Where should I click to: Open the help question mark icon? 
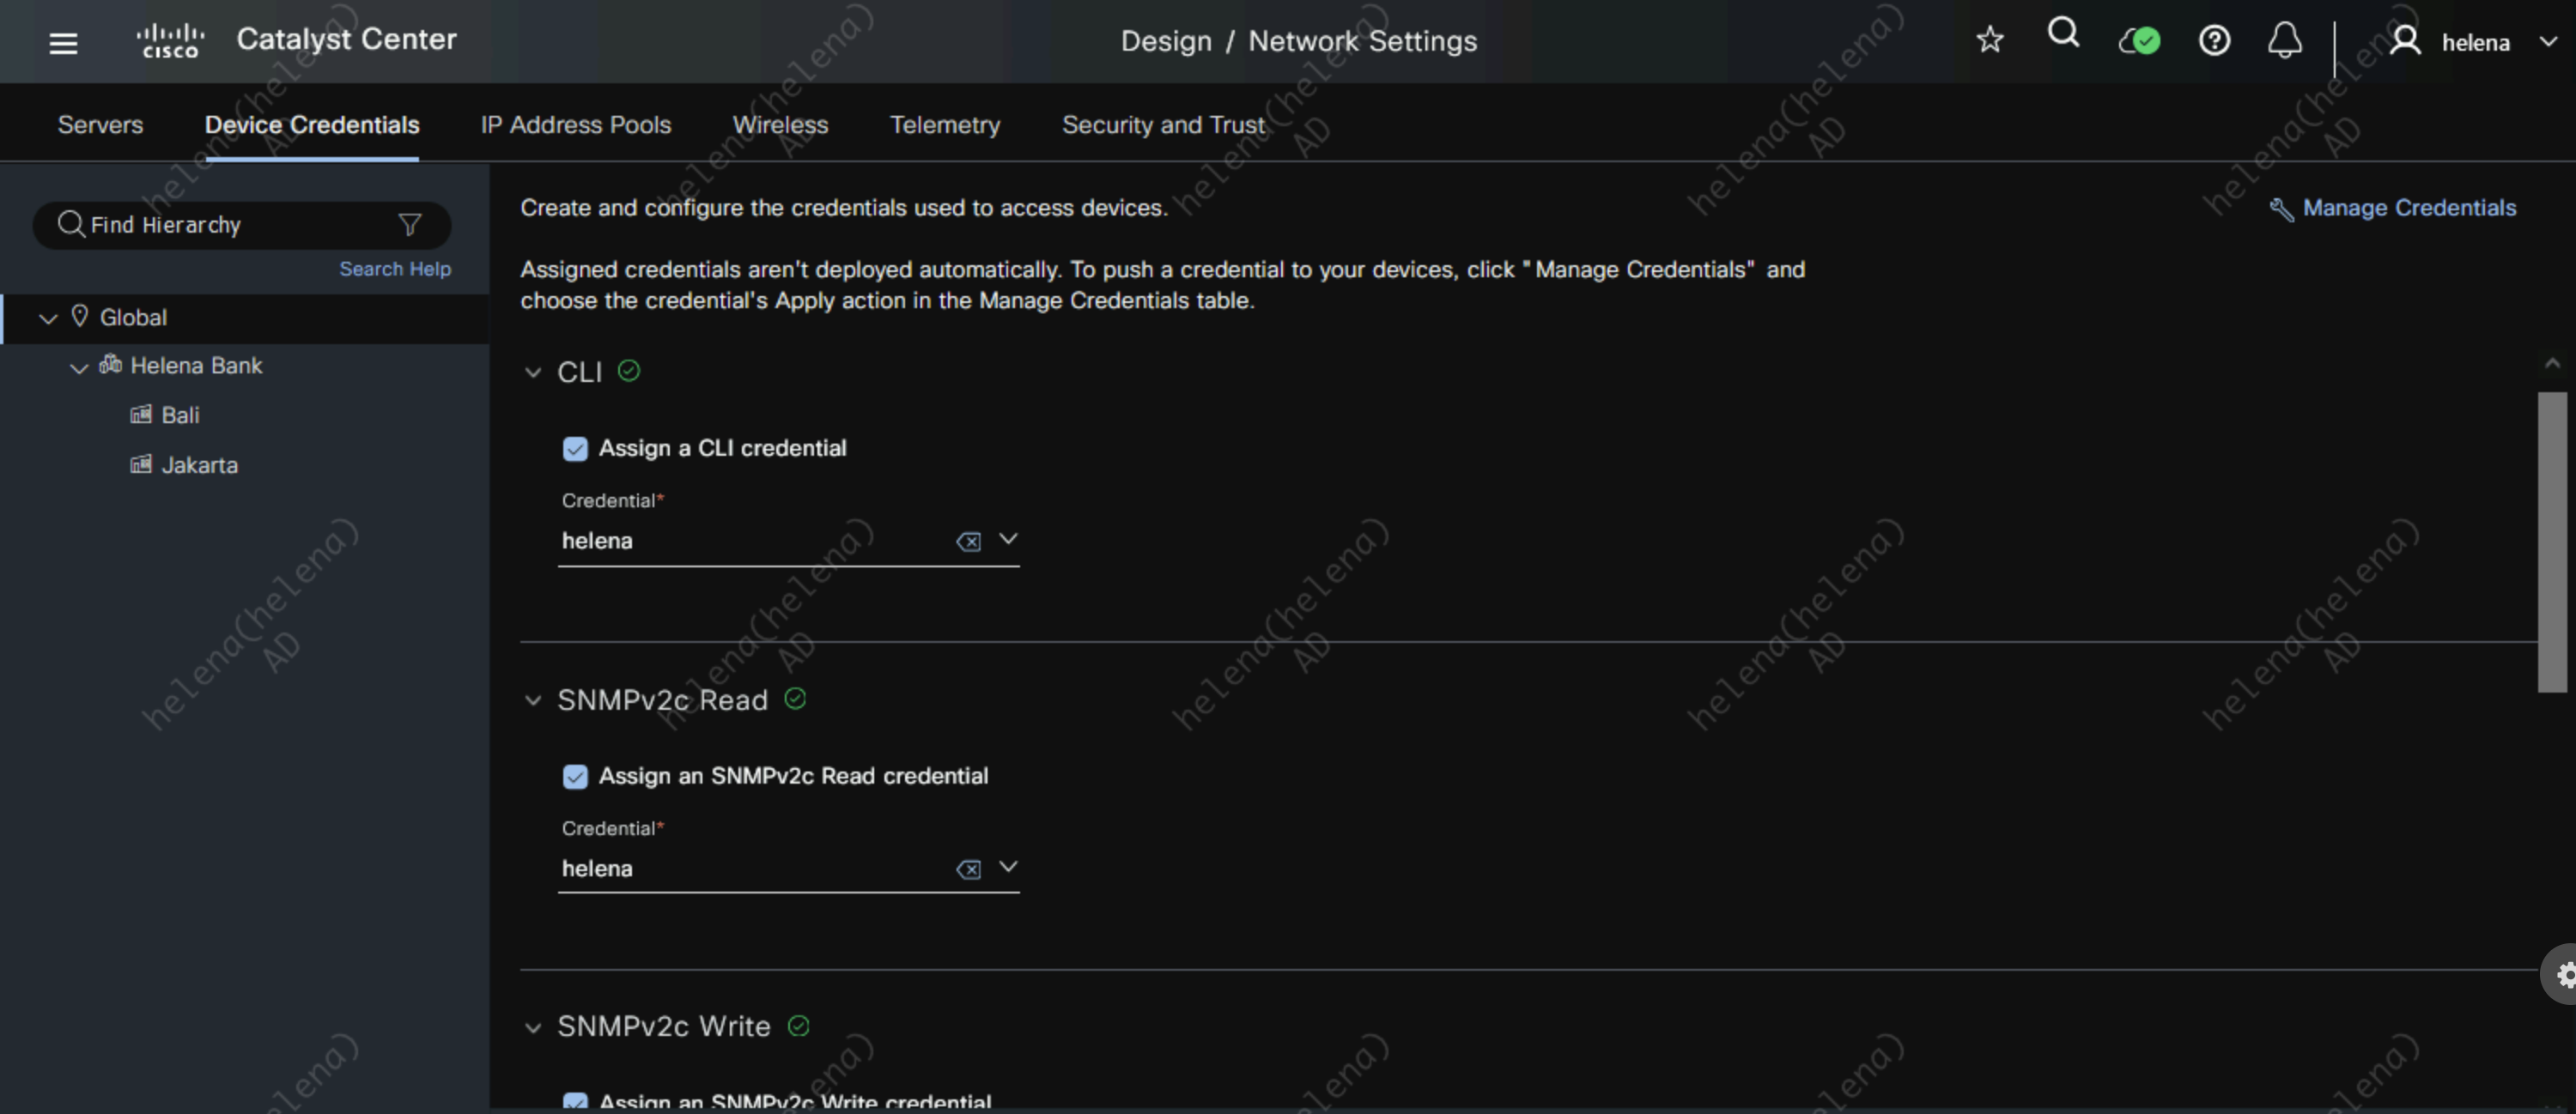[x=2214, y=41]
